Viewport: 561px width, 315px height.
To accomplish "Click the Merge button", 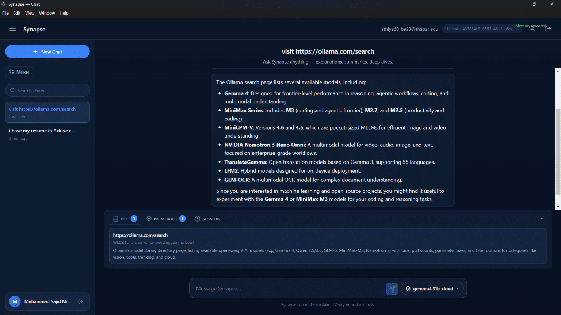I will (19, 72).
